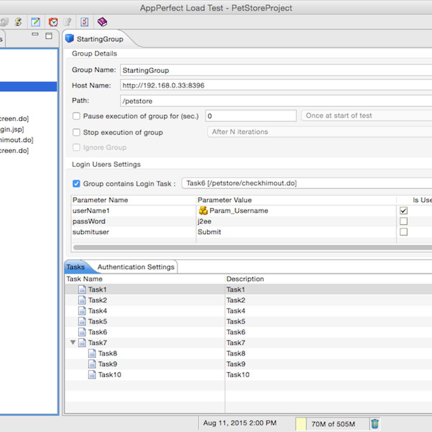Open the After N iterations dropdown

coord(320,132)
